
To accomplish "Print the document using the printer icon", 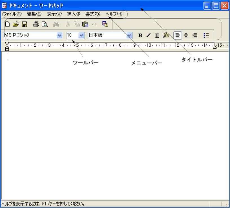I will coord(36,24).
